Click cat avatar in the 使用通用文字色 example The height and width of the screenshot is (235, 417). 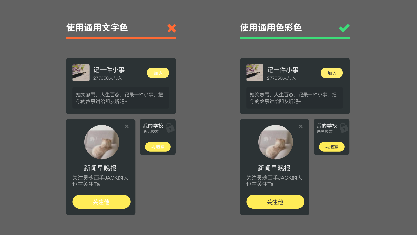102,142
